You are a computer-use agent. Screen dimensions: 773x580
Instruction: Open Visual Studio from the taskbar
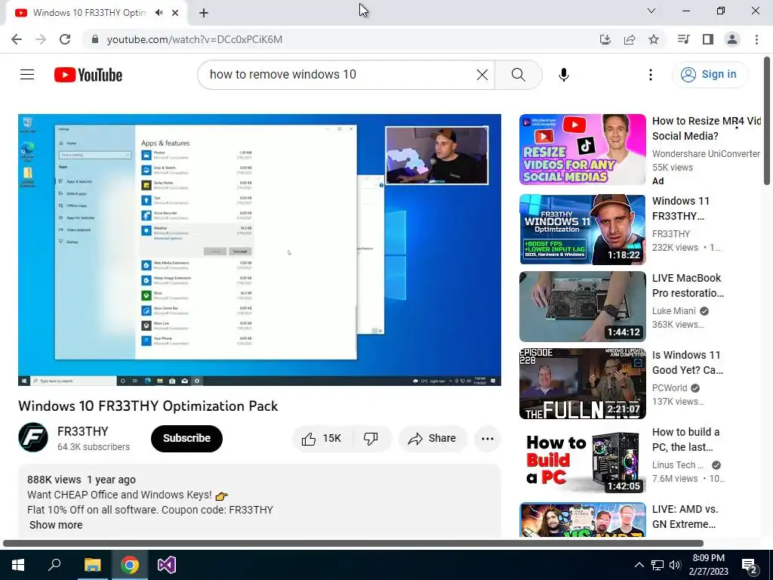[167, 565]
